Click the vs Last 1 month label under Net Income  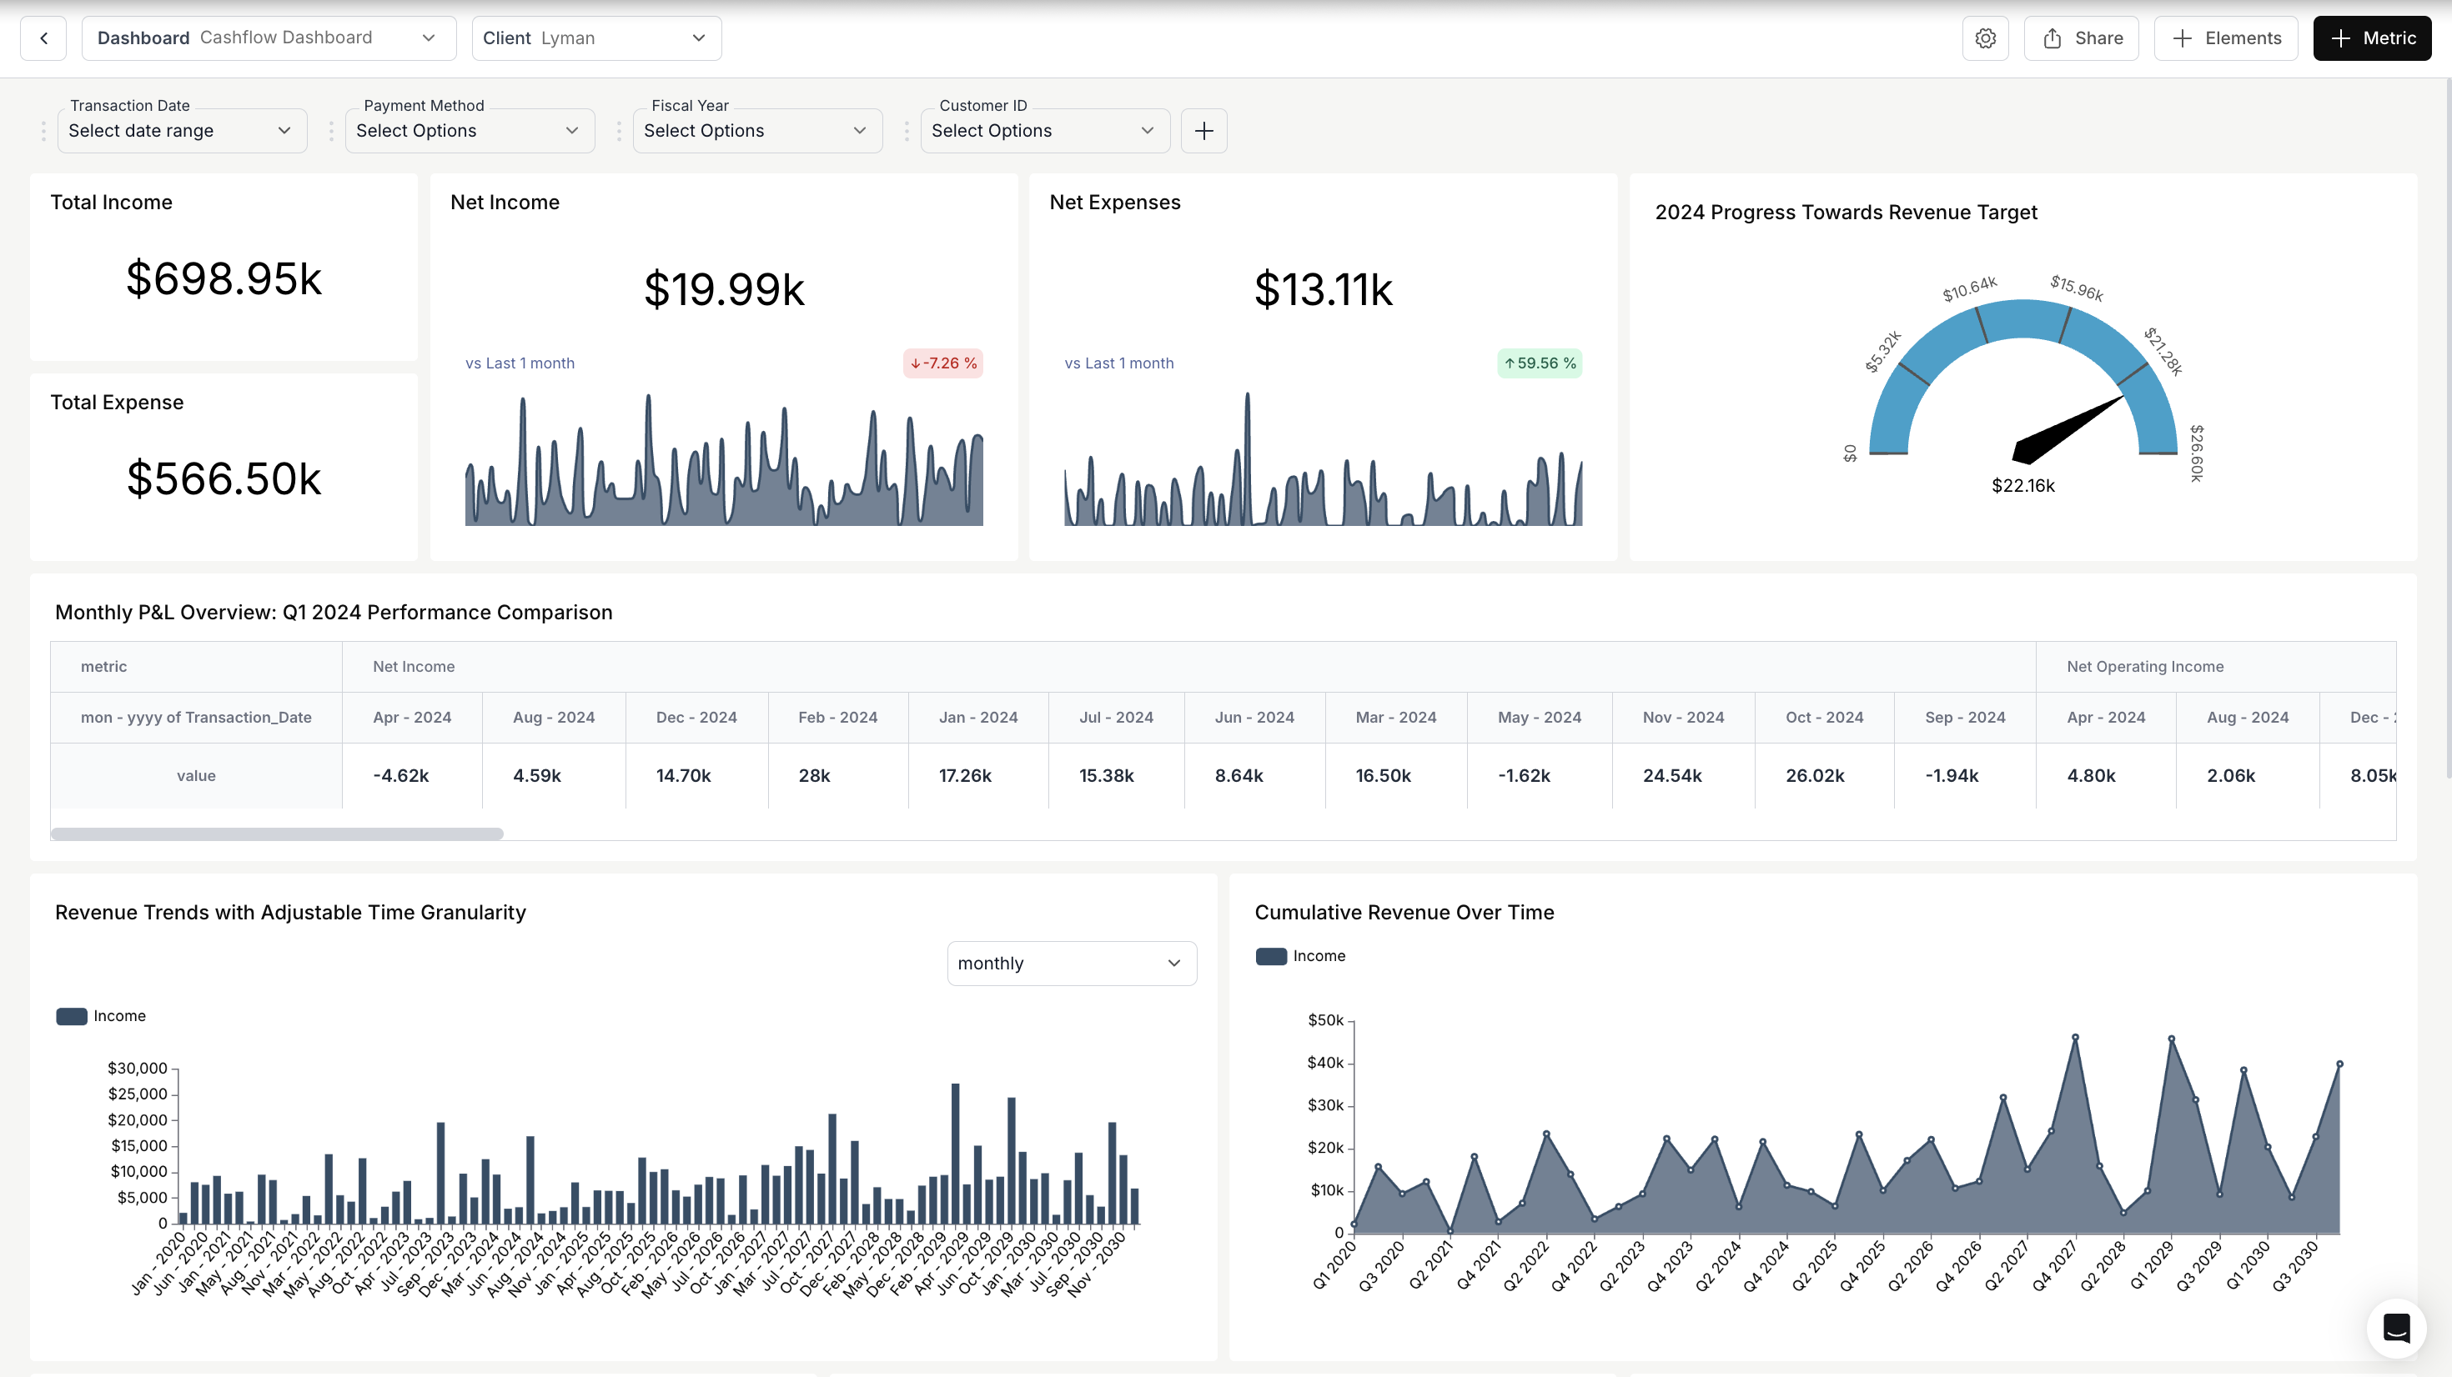(520, 363)
